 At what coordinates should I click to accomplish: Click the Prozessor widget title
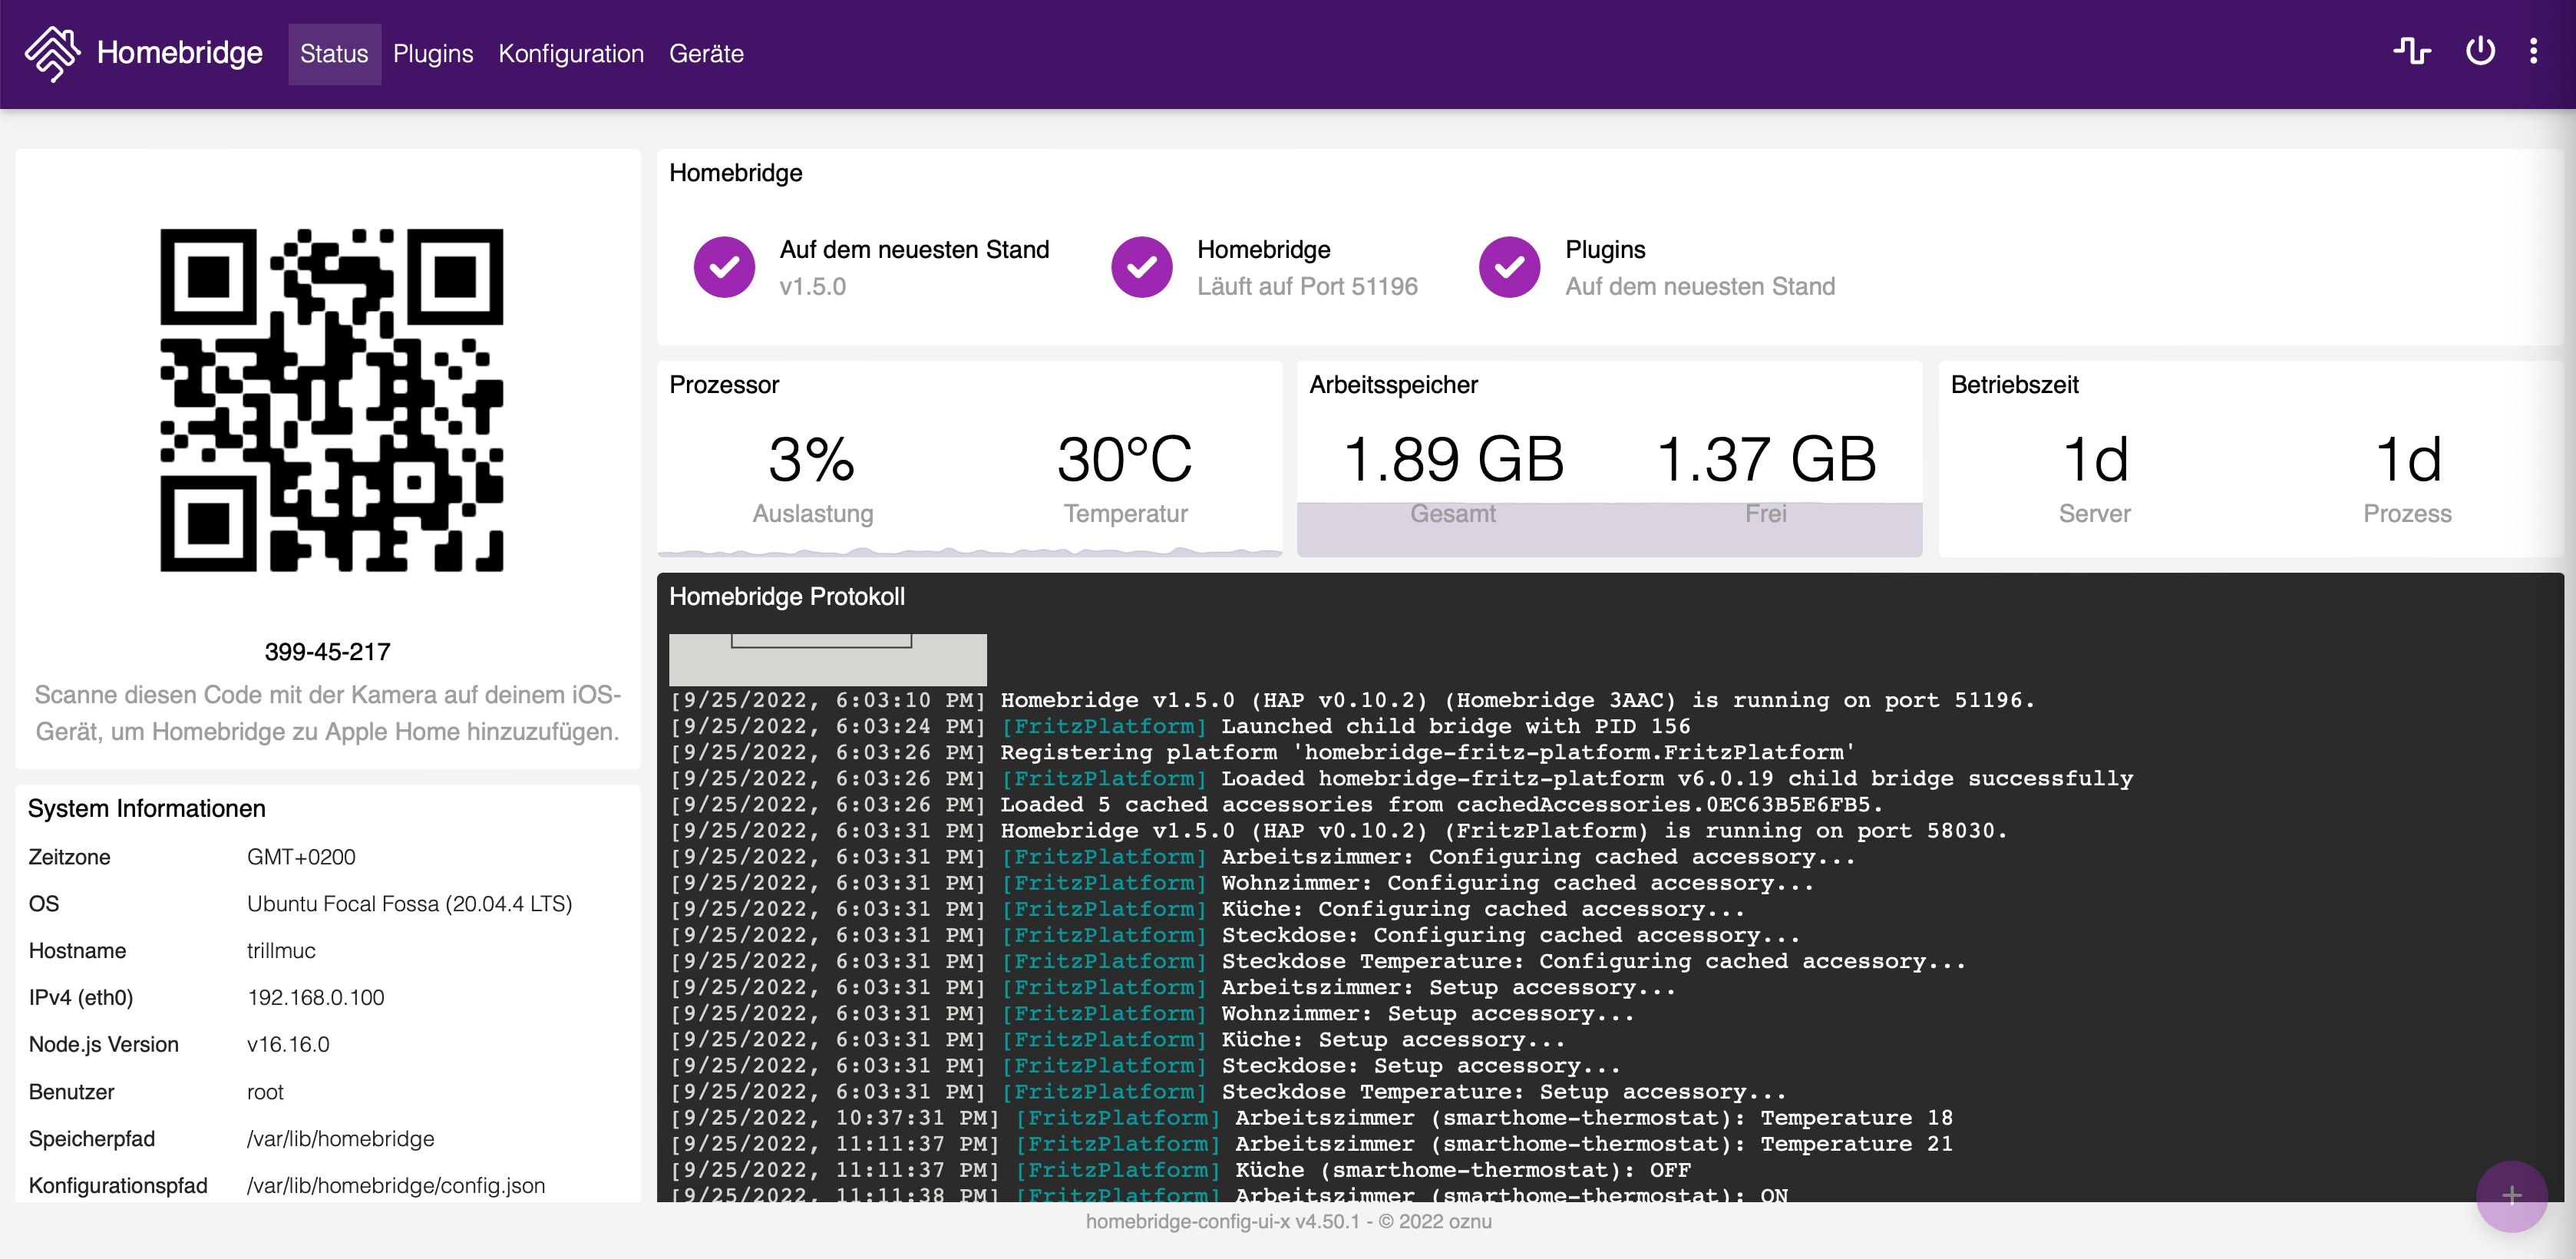[724, 385]
